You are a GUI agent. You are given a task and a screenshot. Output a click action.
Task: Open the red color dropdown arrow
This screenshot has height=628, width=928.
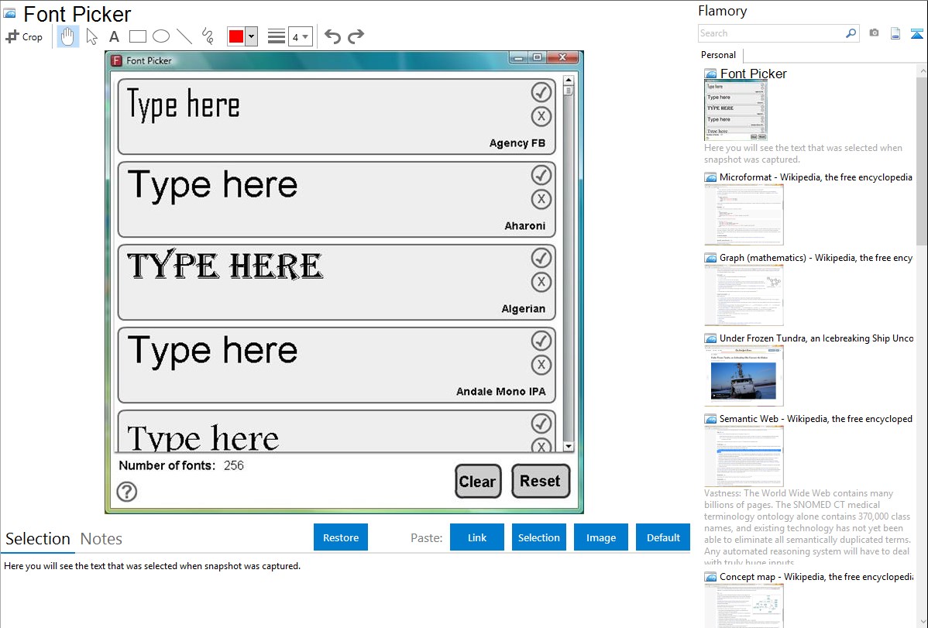(x=251, y=36)
